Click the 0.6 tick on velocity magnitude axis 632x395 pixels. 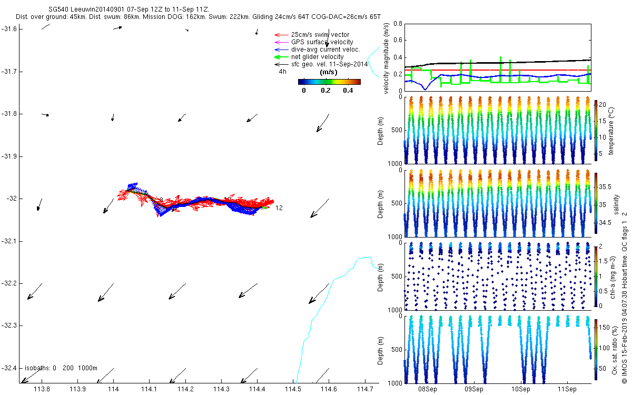[398, 41]
